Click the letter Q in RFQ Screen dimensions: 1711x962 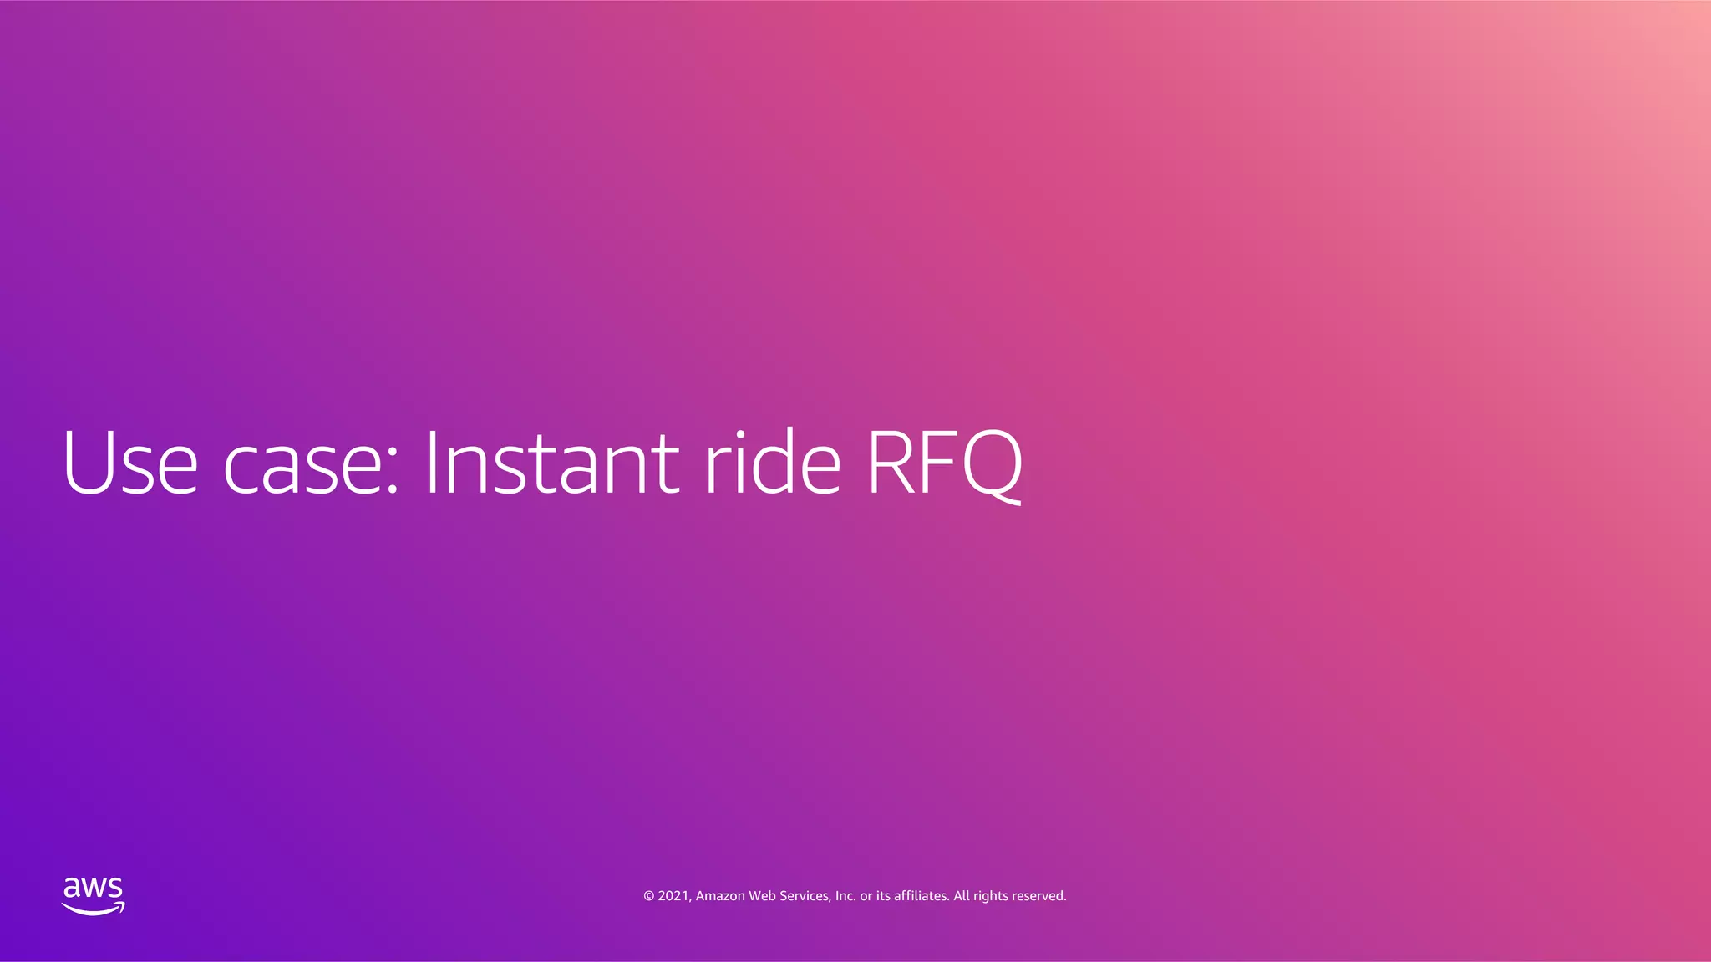[x=992, y=463]
